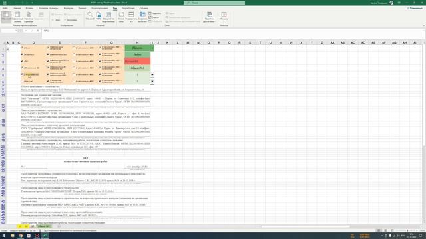This screenshot has height=239, width=426.
Task: Click the Switch Windows icon
Action: point(210,17)
